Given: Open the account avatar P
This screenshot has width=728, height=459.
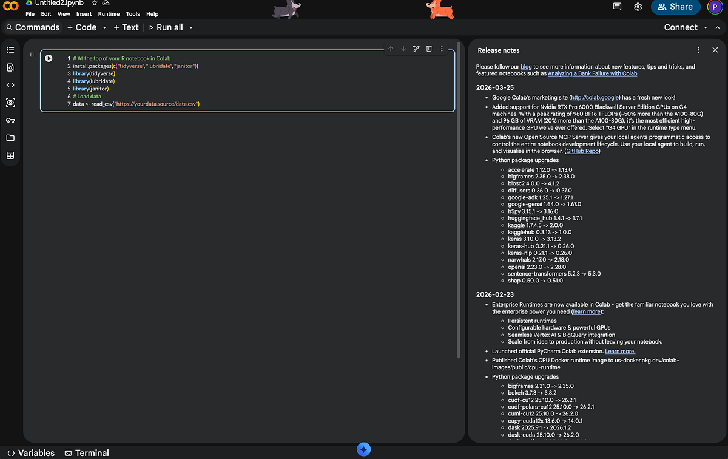Looking at the screenshot, I should [x=714, y=7].
